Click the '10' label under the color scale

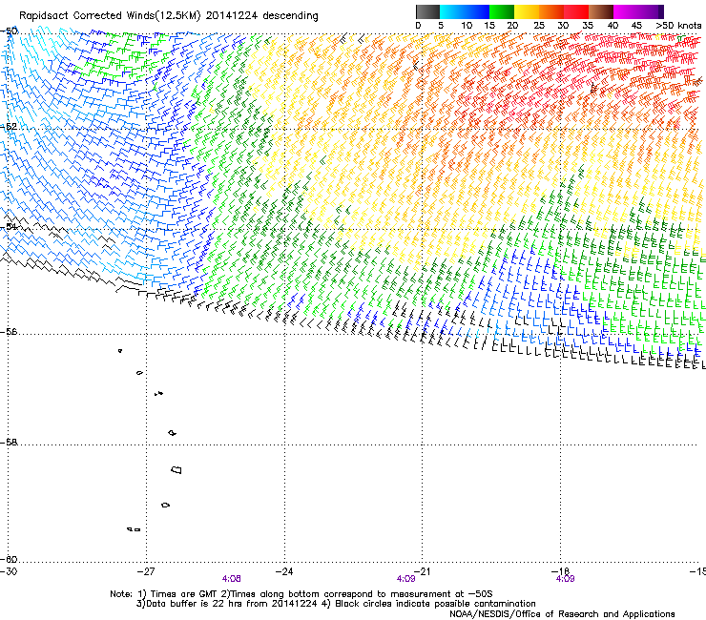[467, 26]
